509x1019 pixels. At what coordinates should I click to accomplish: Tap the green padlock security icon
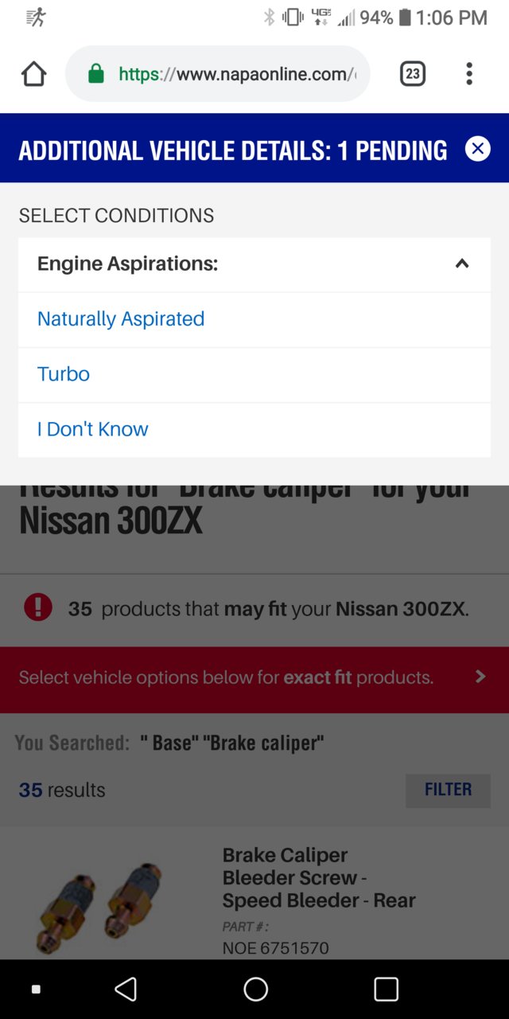coord(95,74)
